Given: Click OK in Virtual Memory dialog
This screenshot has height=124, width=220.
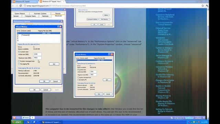Looking at the screenshot, I should pyautogui.click(x=44, y=81).
